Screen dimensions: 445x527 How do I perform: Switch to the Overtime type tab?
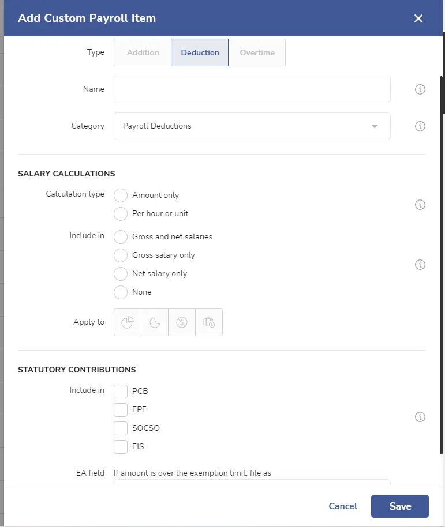pos(257,52)
